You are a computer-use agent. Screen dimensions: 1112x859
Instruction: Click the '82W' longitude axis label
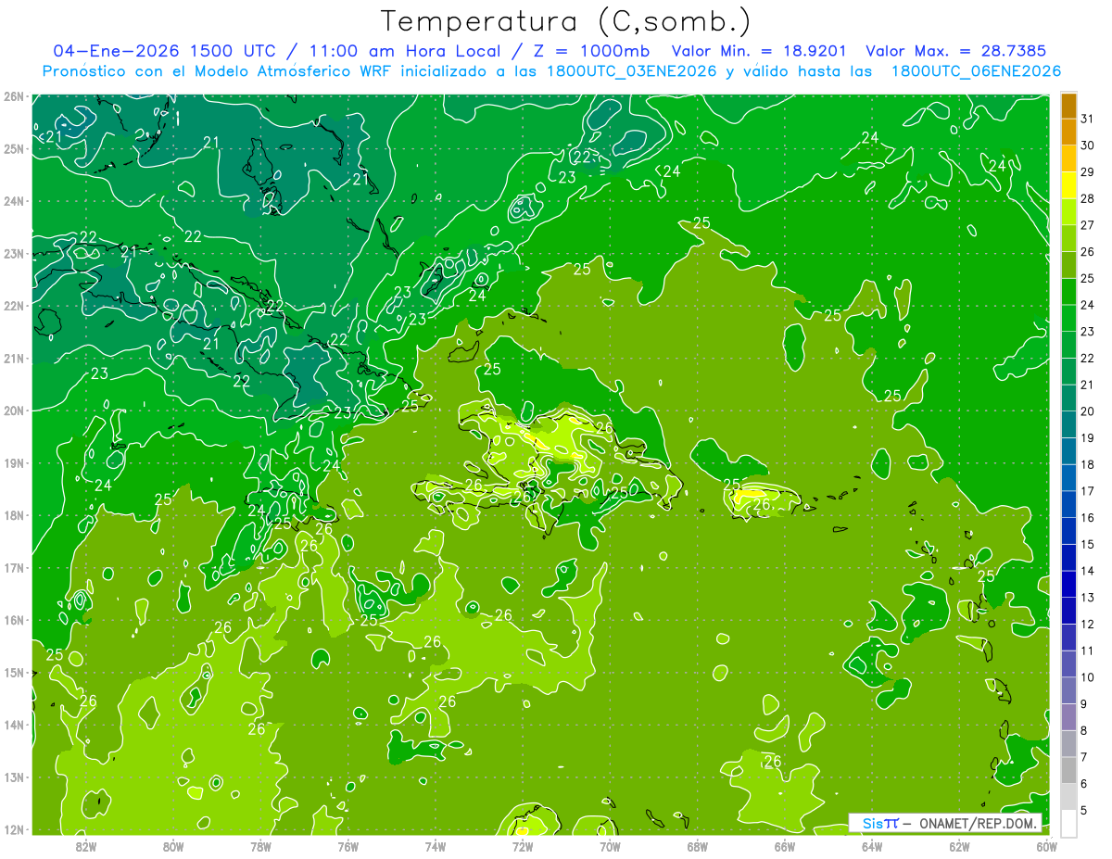(x=86, y=846)
